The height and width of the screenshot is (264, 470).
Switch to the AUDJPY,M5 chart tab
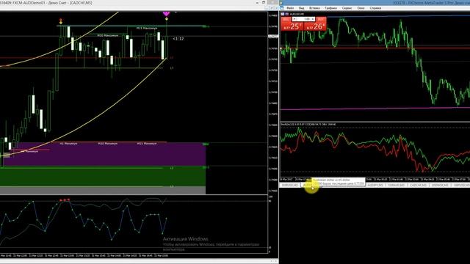click(375, 186)
